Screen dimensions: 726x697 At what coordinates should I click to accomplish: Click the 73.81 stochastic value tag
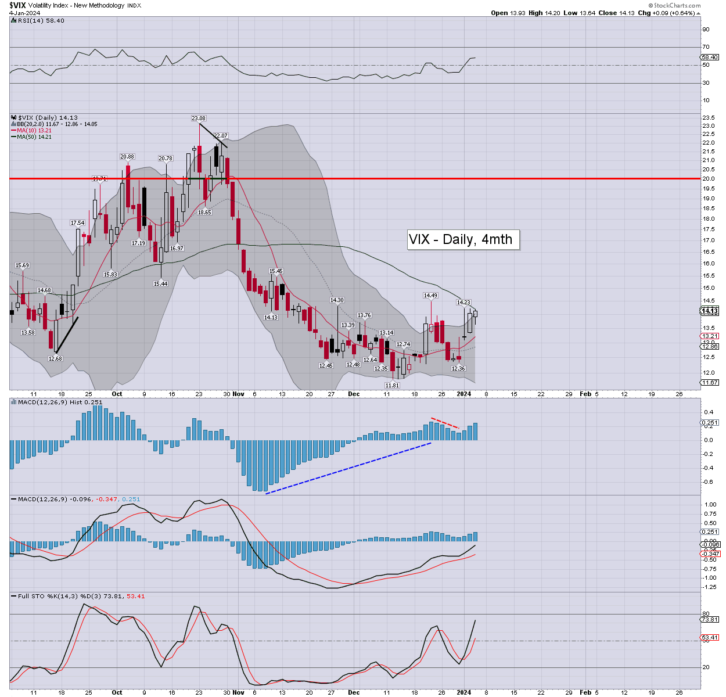(x=710, y=620)
